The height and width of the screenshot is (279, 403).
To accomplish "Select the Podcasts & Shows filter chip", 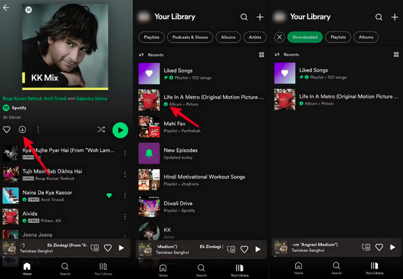I will (x=190, y=37).
